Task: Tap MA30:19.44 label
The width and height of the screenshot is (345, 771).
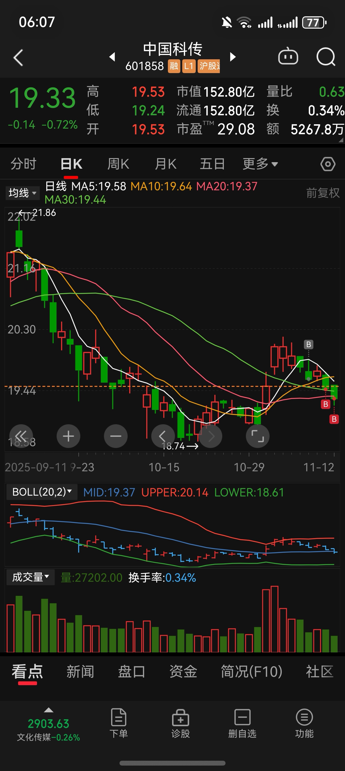Action: [75, 200]
